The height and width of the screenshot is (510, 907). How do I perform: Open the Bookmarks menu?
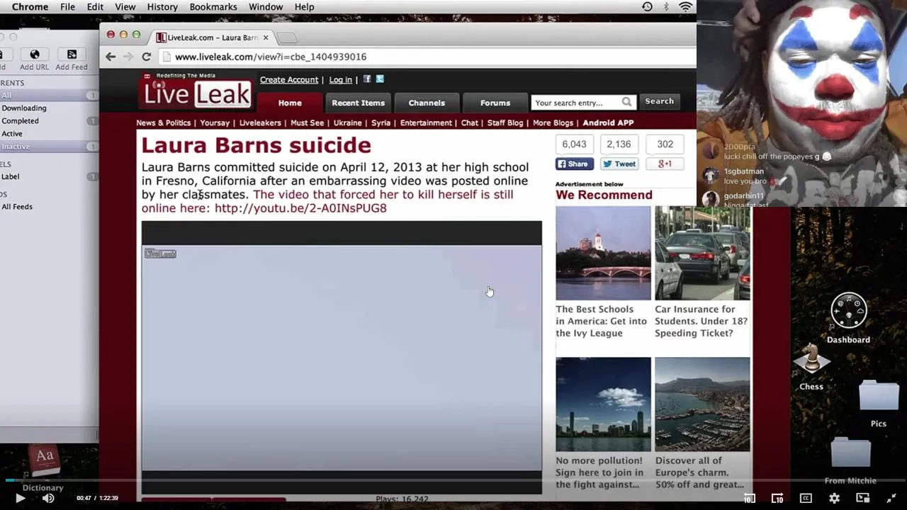213,7
